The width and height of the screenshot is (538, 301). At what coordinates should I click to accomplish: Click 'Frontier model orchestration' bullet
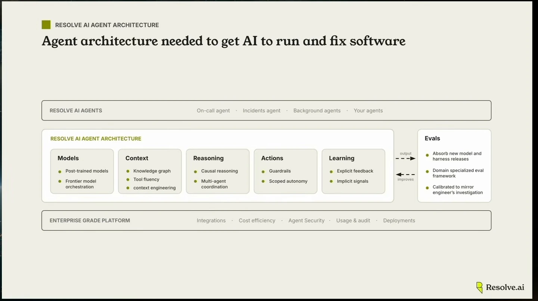pyautogui.click(x=81, y=184)
